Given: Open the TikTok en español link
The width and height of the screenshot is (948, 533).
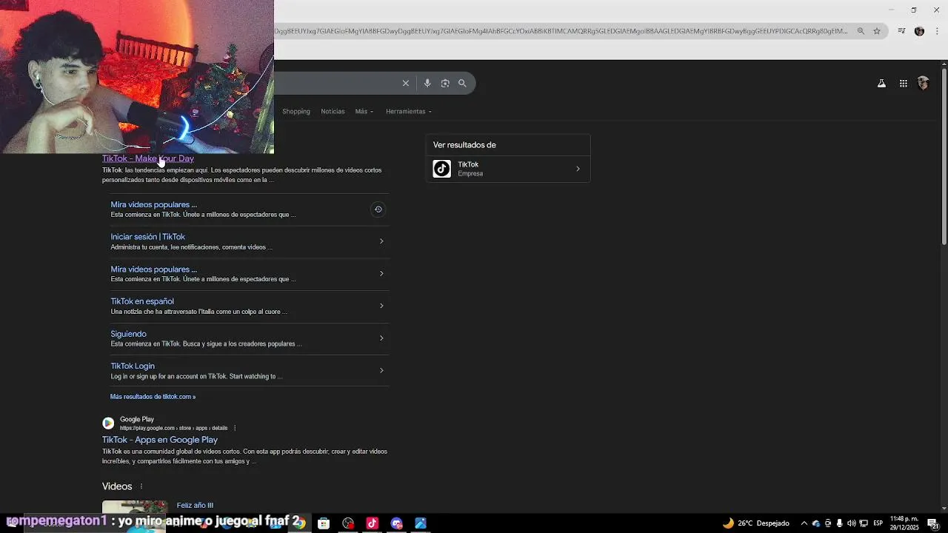Looking at the screenshot, I should [142, 301].
